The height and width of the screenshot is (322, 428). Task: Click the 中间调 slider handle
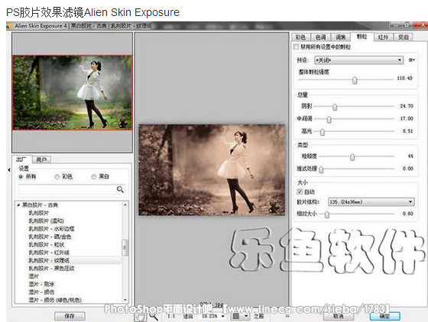(x=329, y=120)
